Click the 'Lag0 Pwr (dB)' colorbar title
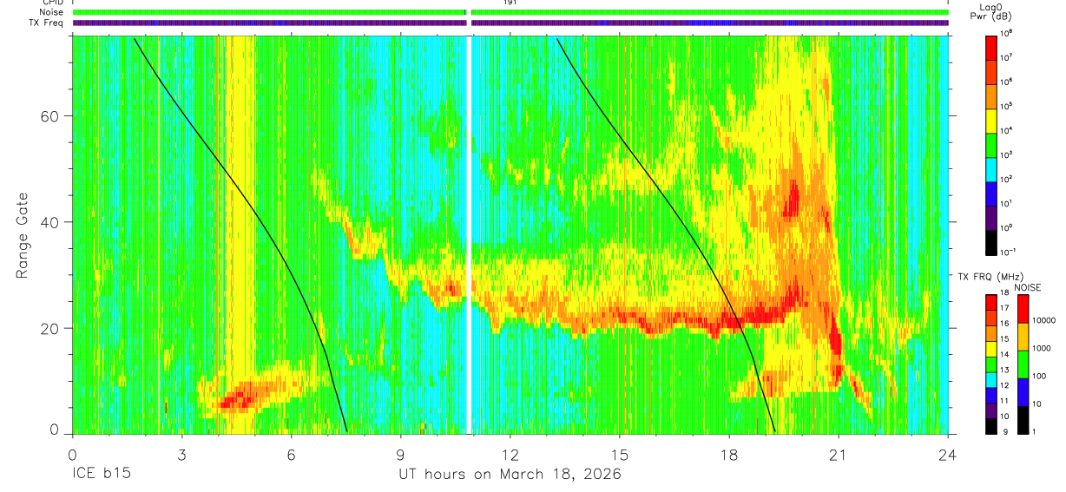 coord(993,11)
